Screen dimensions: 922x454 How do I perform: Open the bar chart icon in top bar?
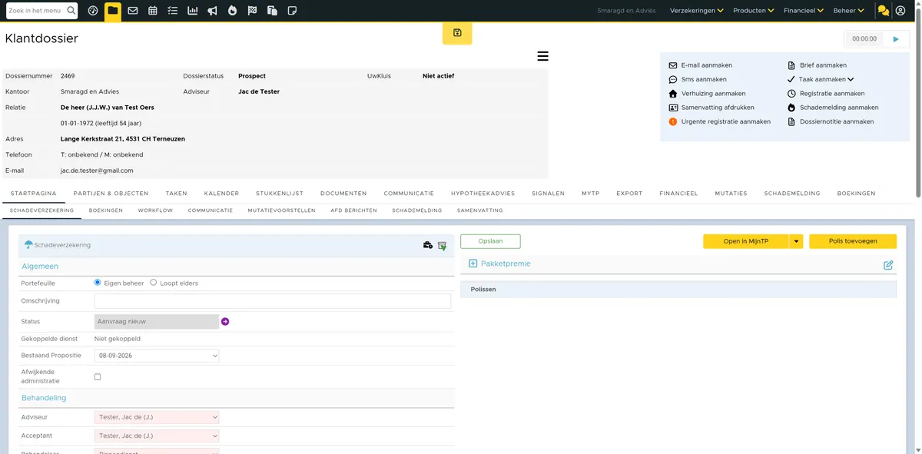[193, 11]
